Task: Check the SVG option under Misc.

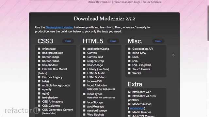Action: (x=129, y=61)
